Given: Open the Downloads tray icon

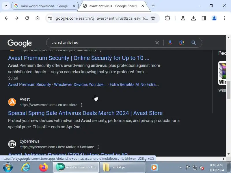Looking at the screenshot, I should (x=193, y=18).
